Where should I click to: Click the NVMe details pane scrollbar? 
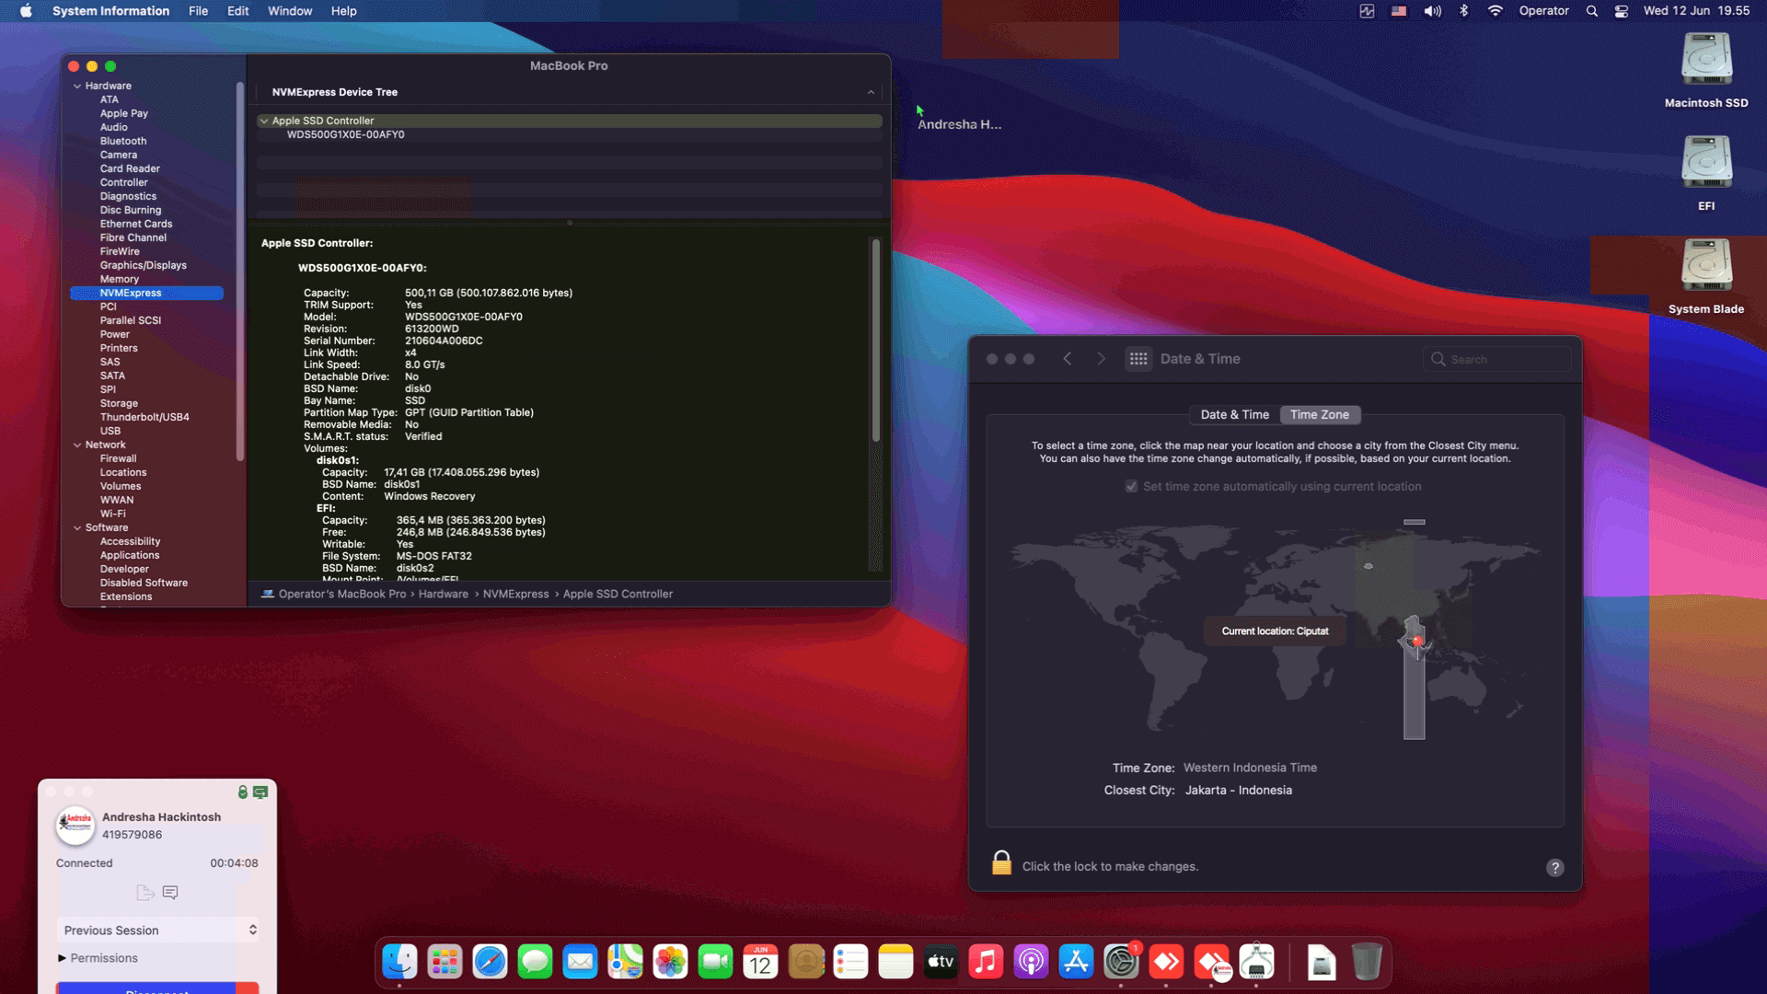(x=875, y=341)
